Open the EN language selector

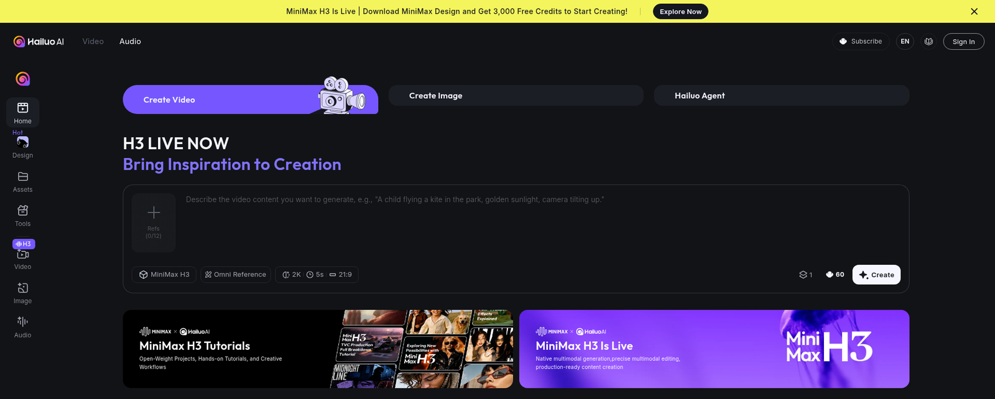click(905, 42)
